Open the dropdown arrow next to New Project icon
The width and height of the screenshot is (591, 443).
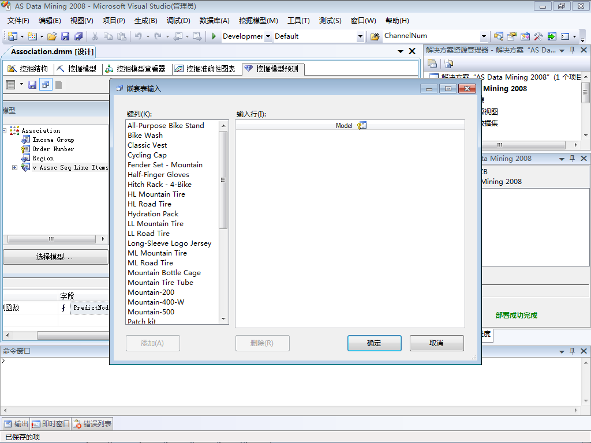click(22, 36)
